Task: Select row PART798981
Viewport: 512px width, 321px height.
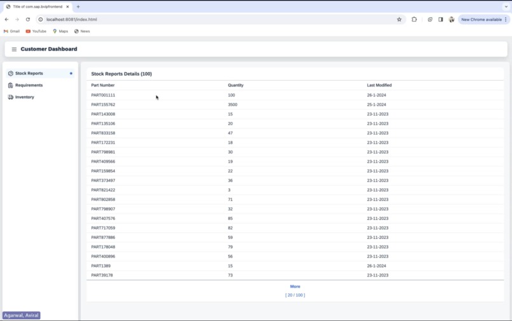Action: click(x=295, y=152)
